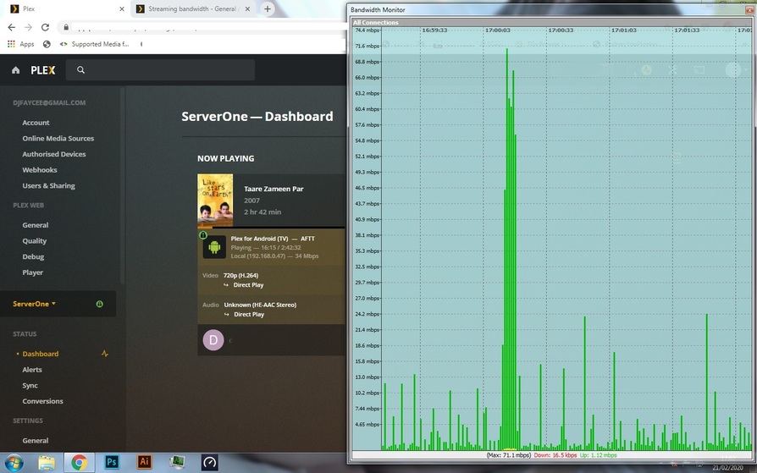Open File Explorer from taskbar
This screenshot has height=473, width=757.
pos(47,462)
